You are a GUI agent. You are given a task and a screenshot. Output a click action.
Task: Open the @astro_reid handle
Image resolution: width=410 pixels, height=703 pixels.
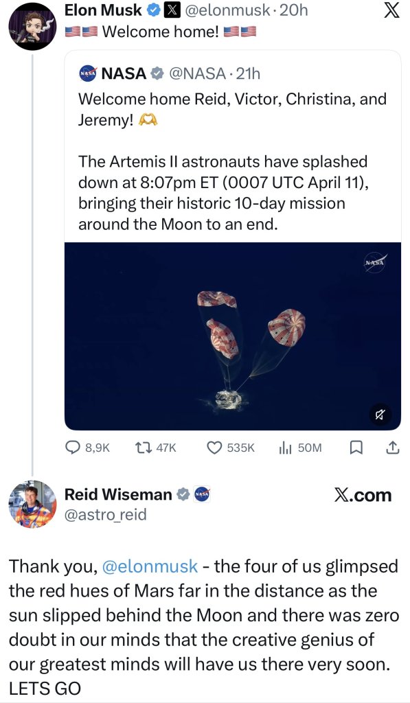[x=105, y=514]
